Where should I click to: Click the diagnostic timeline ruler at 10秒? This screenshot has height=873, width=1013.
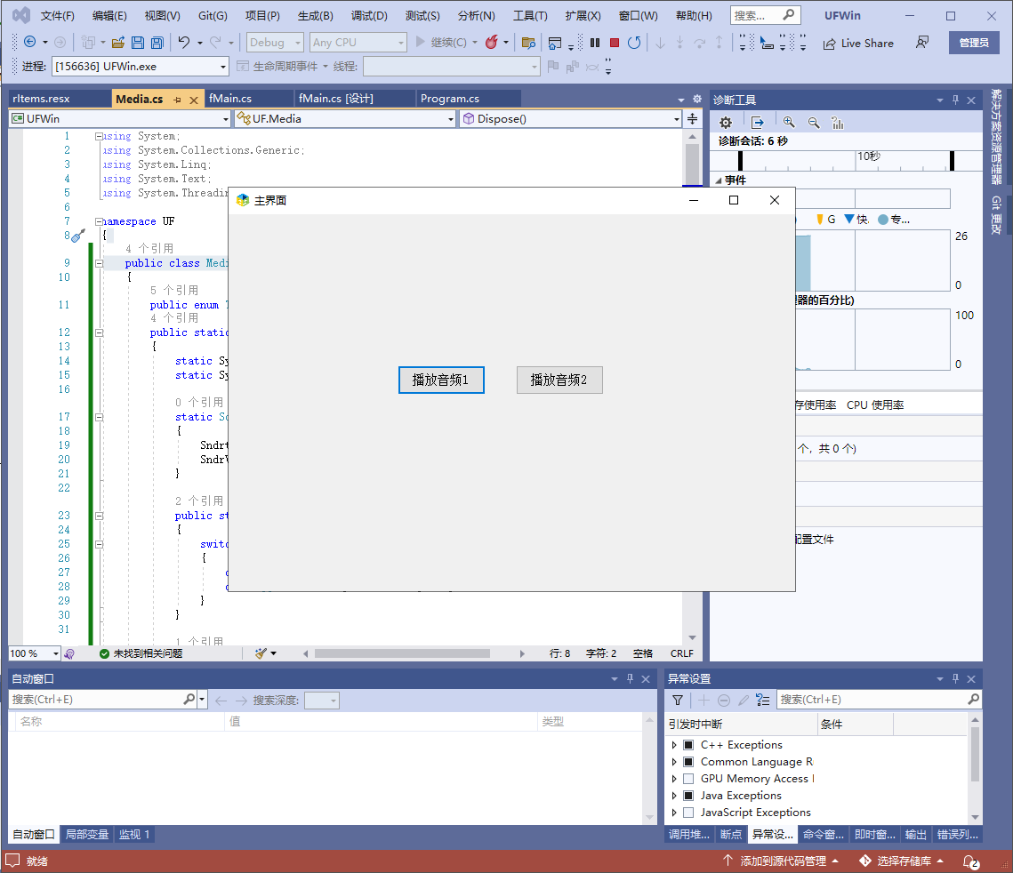[x=868, y=156]
